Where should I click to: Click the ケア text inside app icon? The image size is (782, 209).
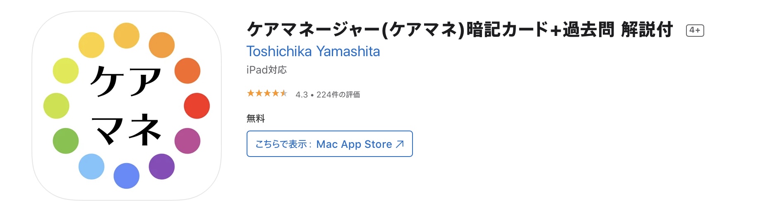[x=126, y=81]
